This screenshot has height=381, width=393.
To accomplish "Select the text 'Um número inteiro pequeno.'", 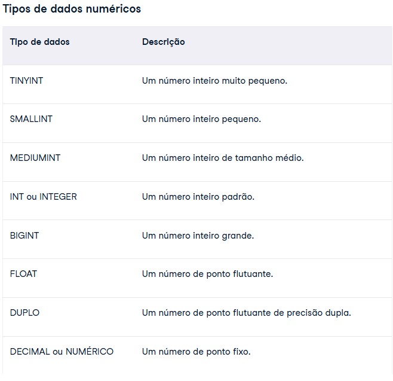I will pyautogui.click(x=201, y=119).
